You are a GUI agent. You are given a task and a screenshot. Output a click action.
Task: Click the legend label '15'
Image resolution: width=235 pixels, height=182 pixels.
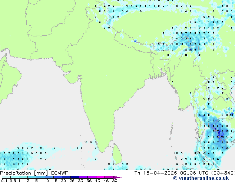point(55,181)
